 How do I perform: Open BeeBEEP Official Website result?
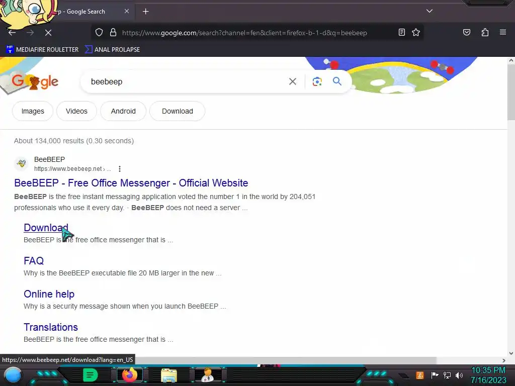(131, 183)
